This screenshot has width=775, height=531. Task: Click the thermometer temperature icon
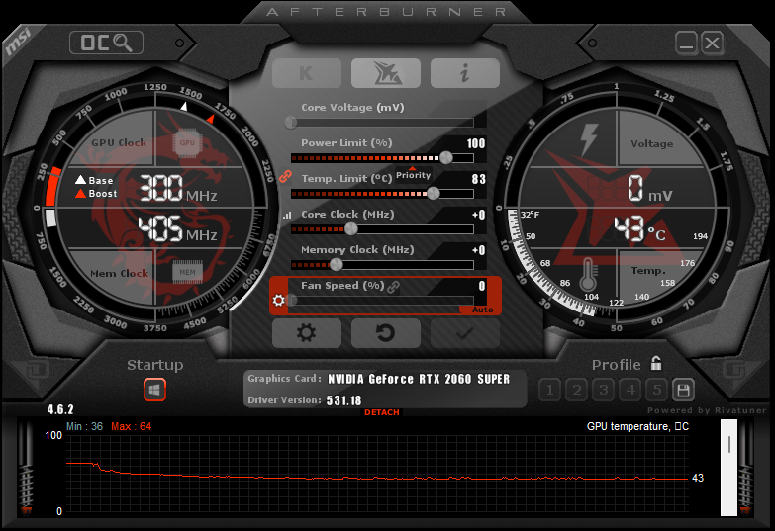(588, 275)
